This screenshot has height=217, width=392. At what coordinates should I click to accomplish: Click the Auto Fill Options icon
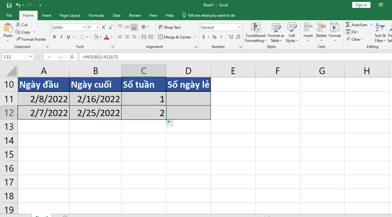(x=170, y=123)
